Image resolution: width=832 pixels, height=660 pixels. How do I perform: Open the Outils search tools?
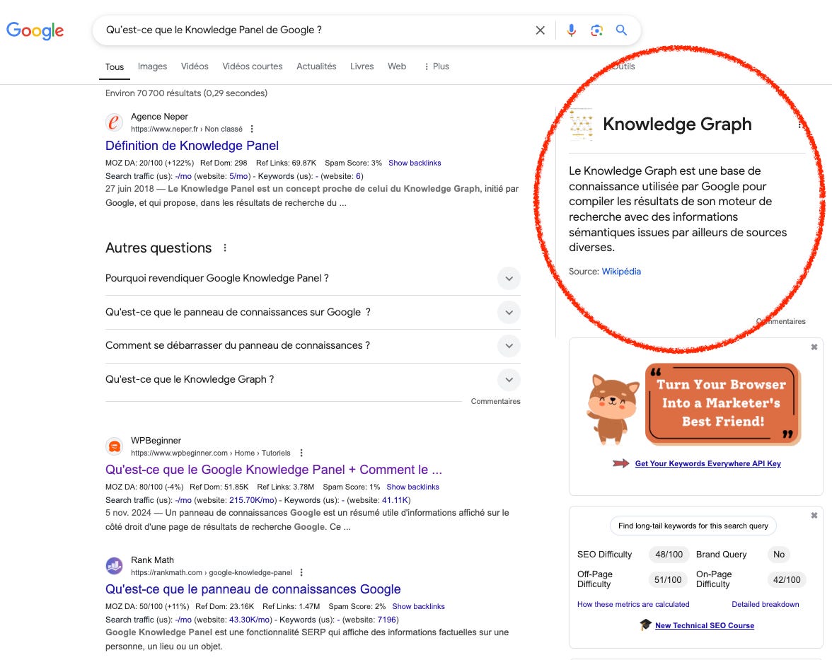tap(623, 66)
